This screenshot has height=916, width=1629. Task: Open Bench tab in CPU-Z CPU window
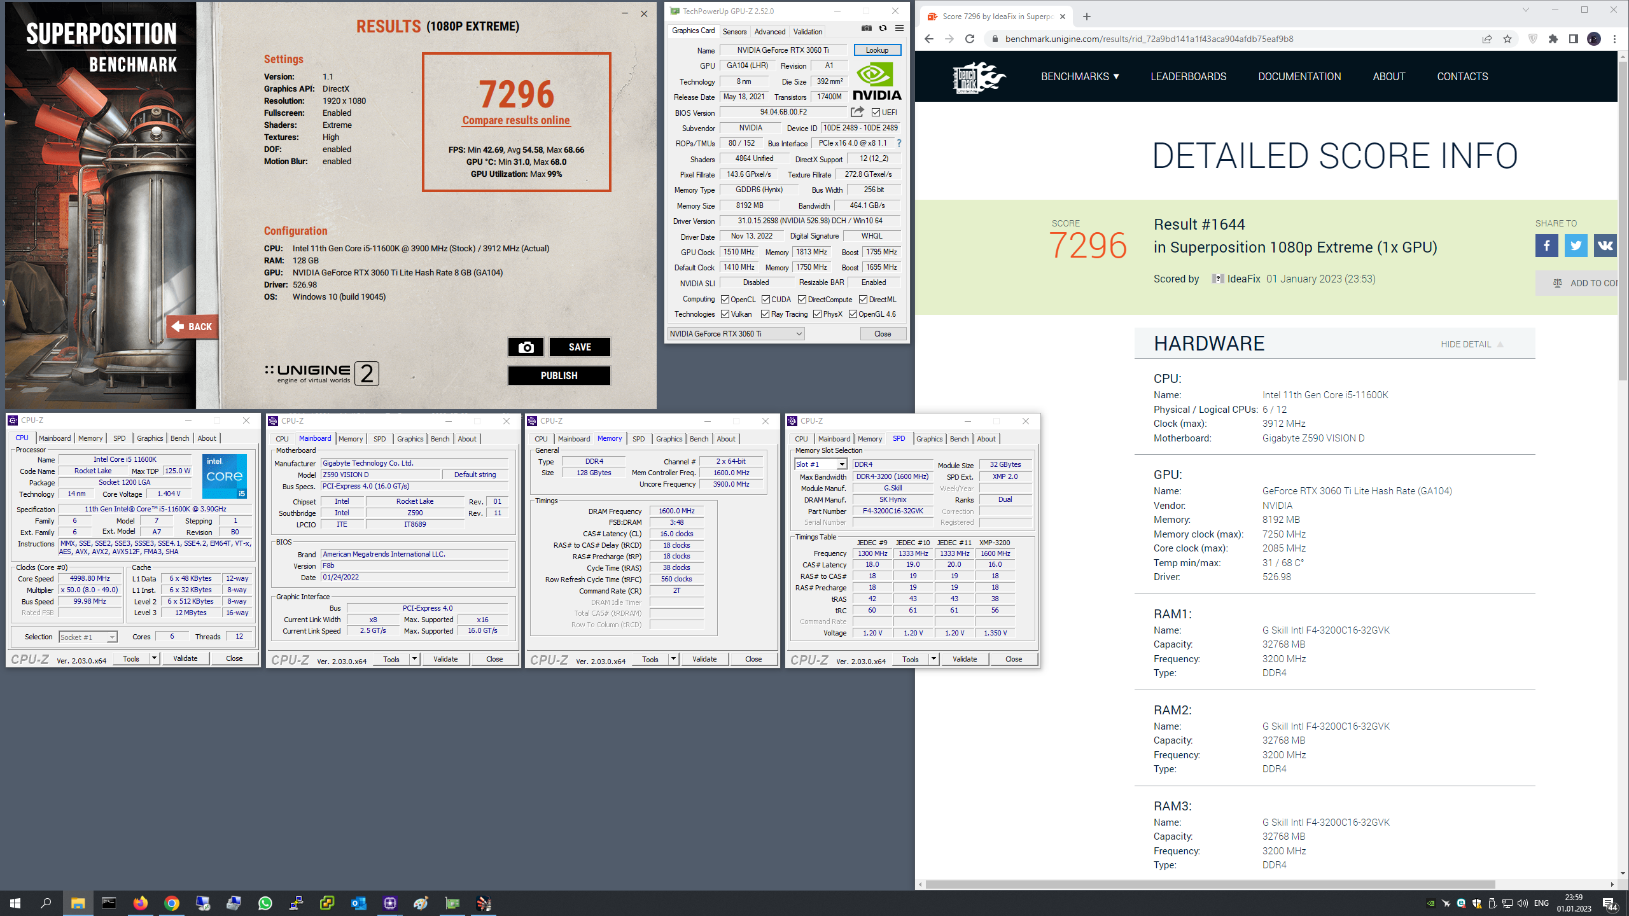tap(180, 438)
